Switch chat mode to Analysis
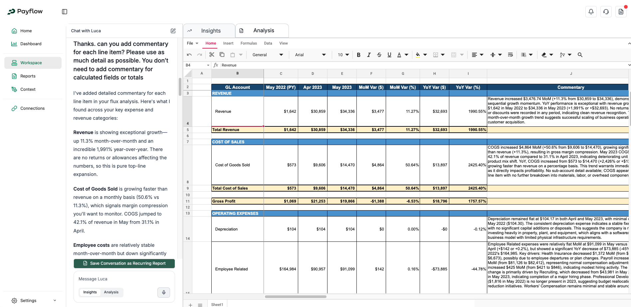 (x=111, y=292)
